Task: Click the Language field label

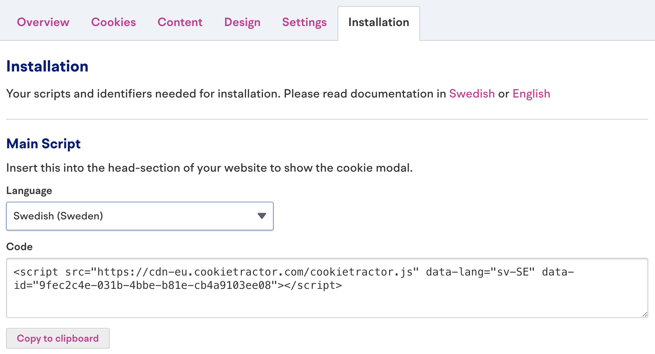Action: click(29, 191)
